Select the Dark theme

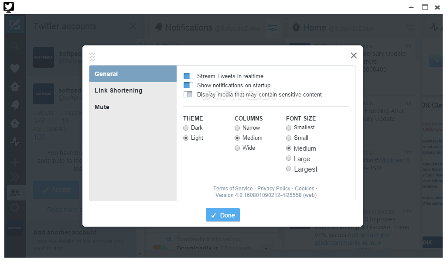coord(186,128)
